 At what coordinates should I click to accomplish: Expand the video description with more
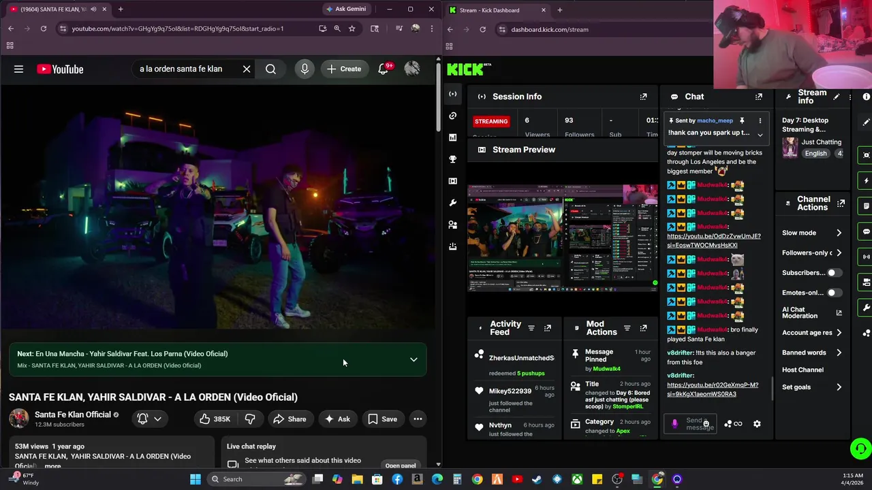coord(52,466)
